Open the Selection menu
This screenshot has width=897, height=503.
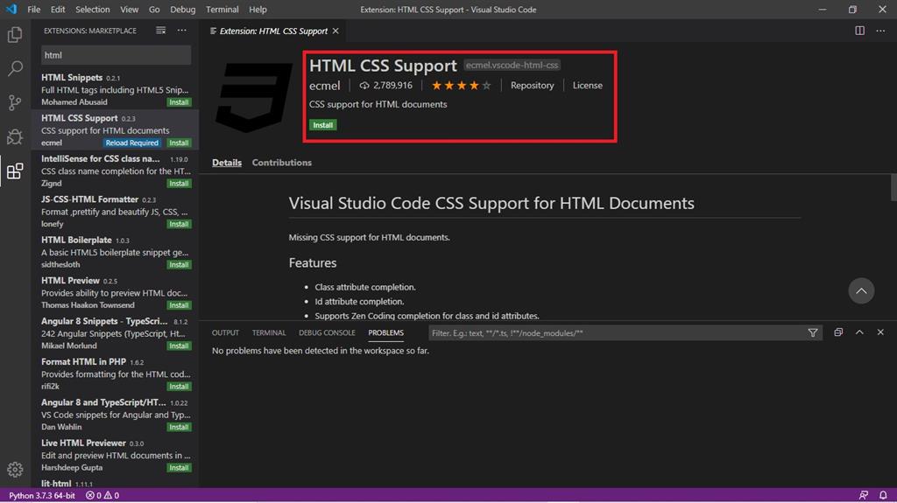[x=93, y=9]
